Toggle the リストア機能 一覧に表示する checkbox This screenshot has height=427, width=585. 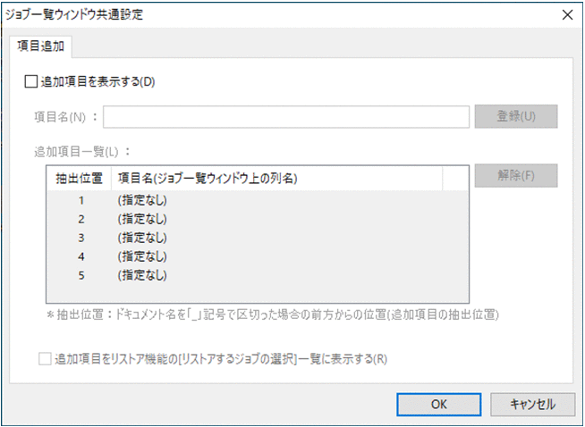click(x=46, y=359)
